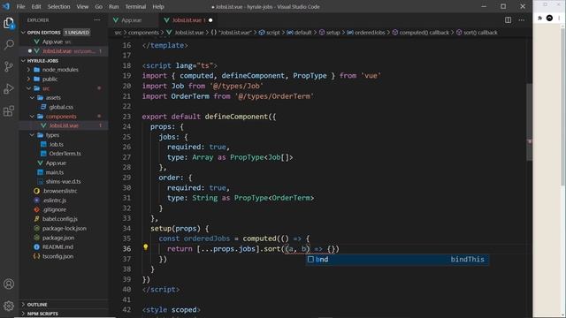Open the Run menu

coord(114,6)
